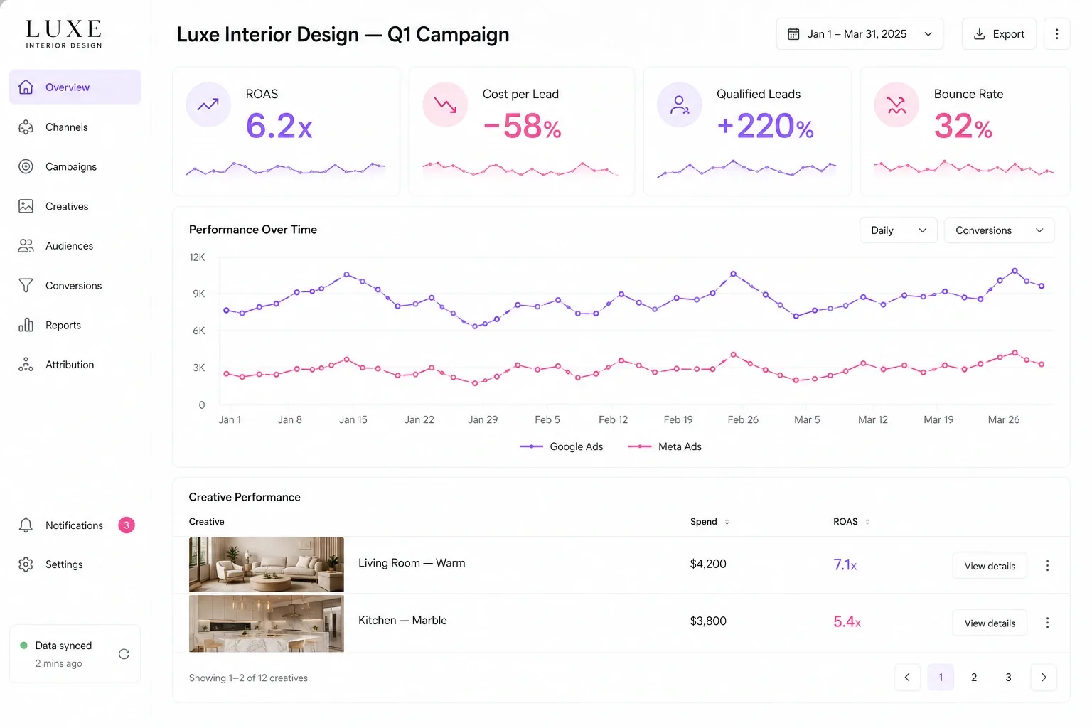This screenshot has height=728, width=1092.
Task: Click the Creatives image icon
Action: click(x=26, y=206)
